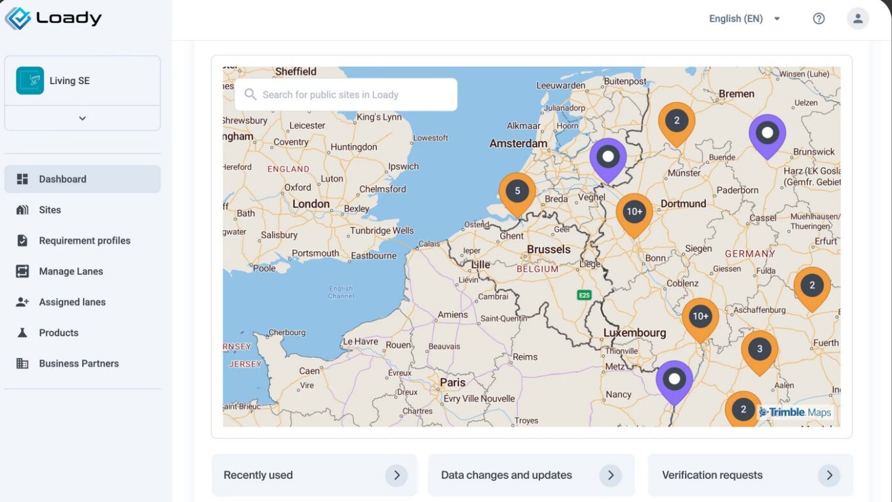Open the user profile avatar icon

(x=858, y=18)
